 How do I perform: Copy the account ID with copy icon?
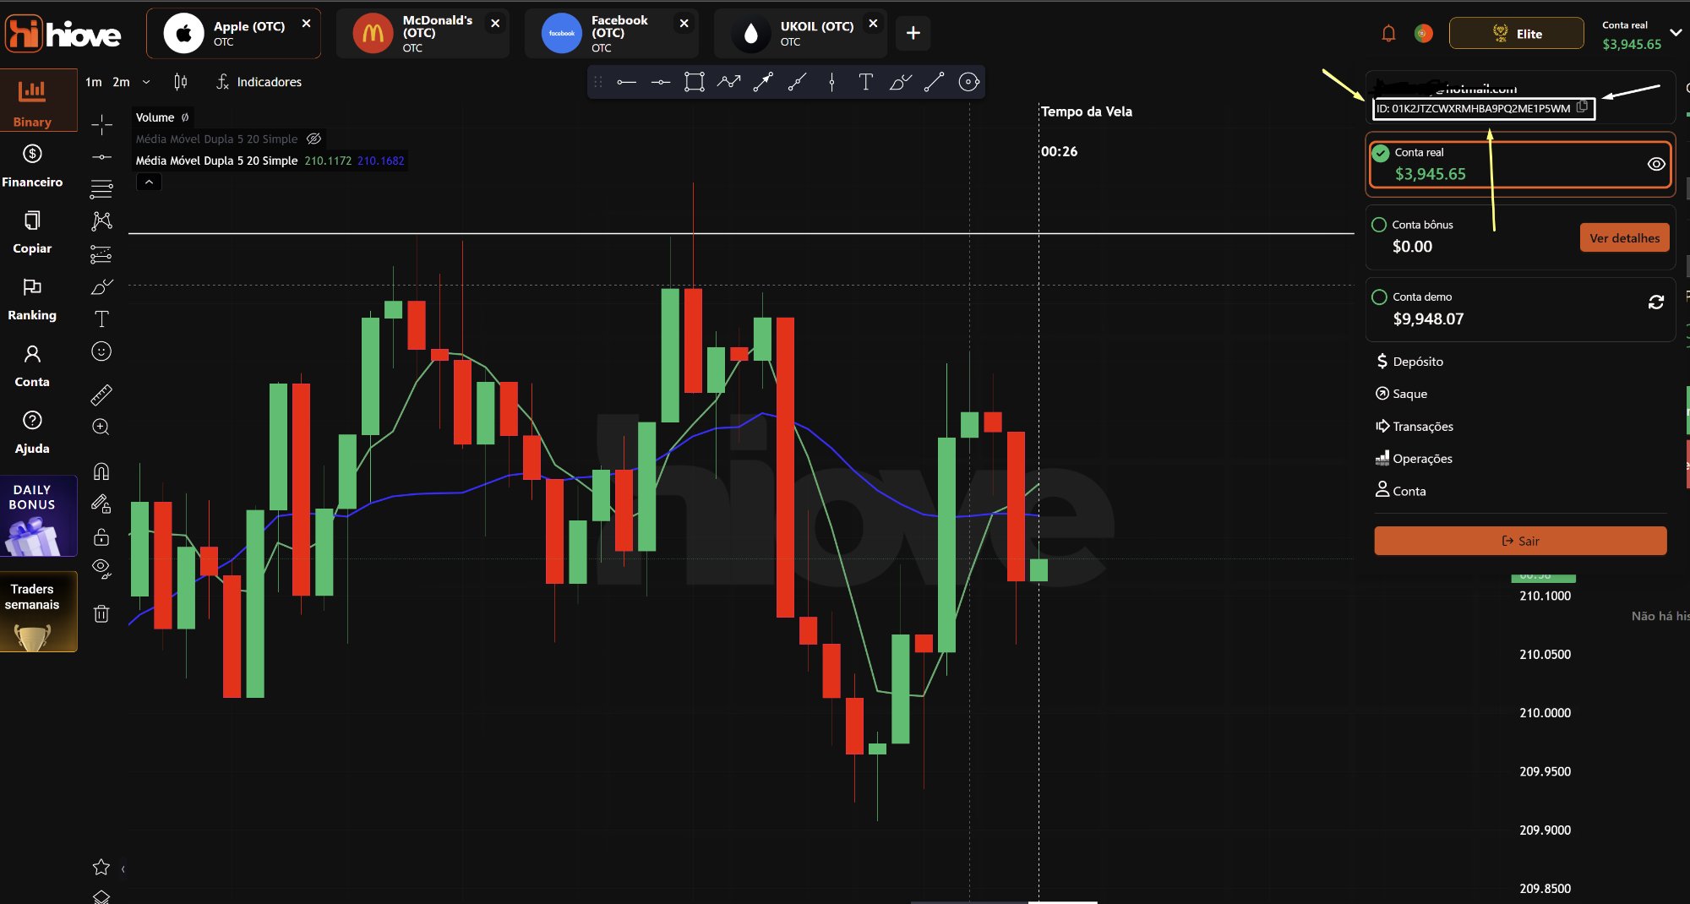[x=1582, y=107]
